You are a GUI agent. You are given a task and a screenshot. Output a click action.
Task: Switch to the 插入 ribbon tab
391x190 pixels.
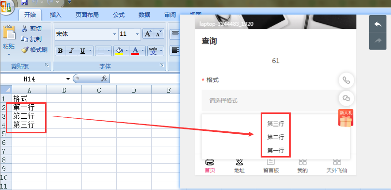[55, 15]
